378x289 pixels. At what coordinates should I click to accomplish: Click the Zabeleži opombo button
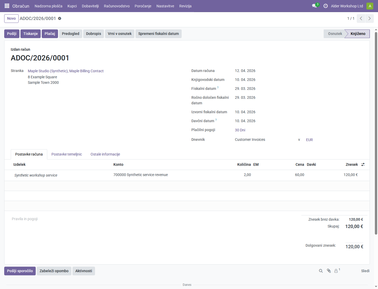(54, 271)
